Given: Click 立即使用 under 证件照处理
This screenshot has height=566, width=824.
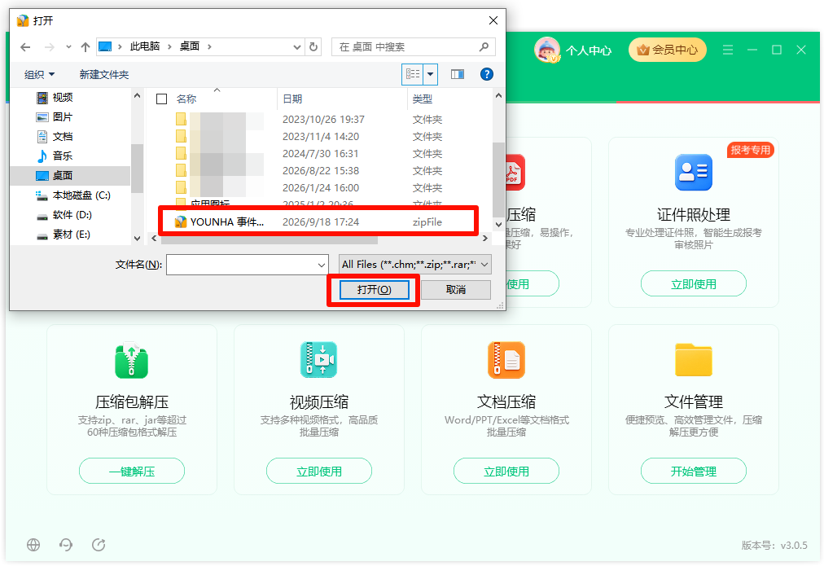Looking at the screenshot, I should (x=694, y=283).
